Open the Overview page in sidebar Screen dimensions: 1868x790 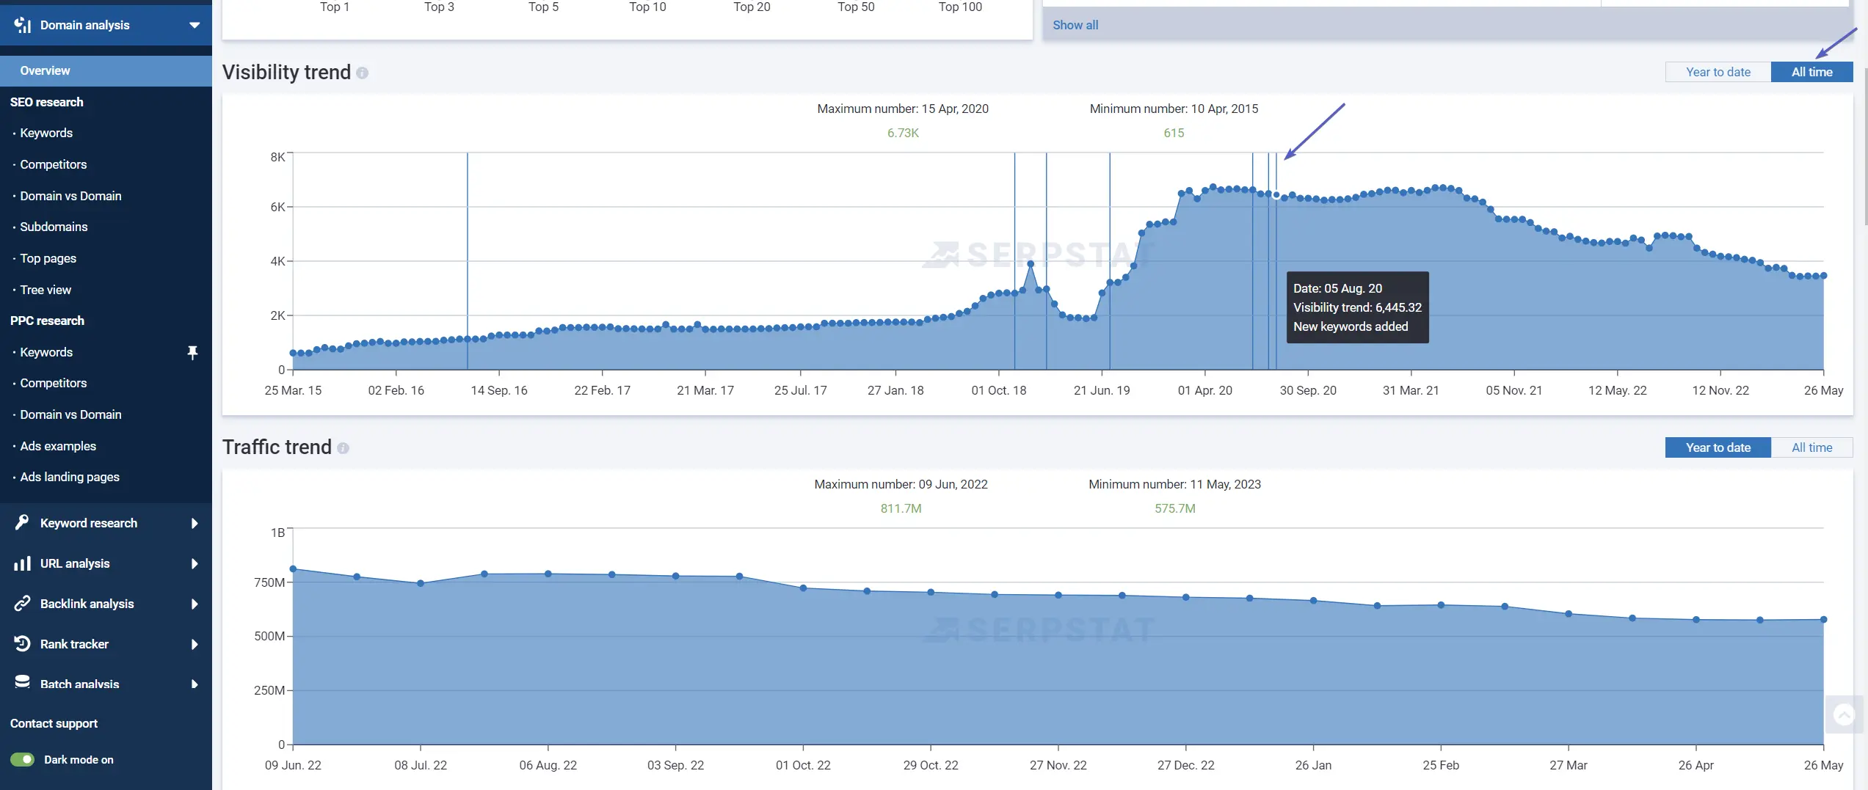click(x=45, y=70)
